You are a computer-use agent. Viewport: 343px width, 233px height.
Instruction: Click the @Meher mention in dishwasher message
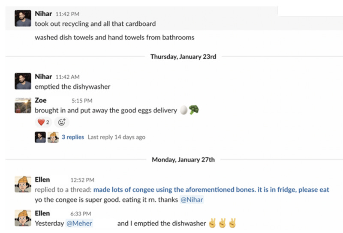tap(79, 223)
